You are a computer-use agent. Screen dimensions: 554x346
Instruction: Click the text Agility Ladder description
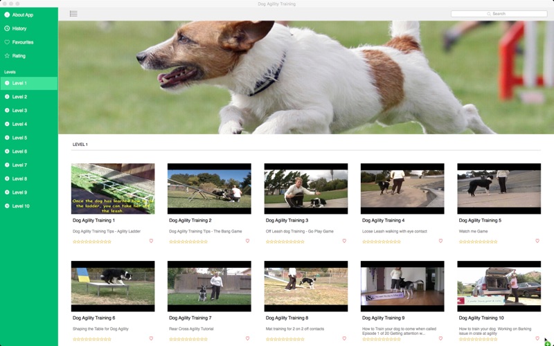(107, 231)
